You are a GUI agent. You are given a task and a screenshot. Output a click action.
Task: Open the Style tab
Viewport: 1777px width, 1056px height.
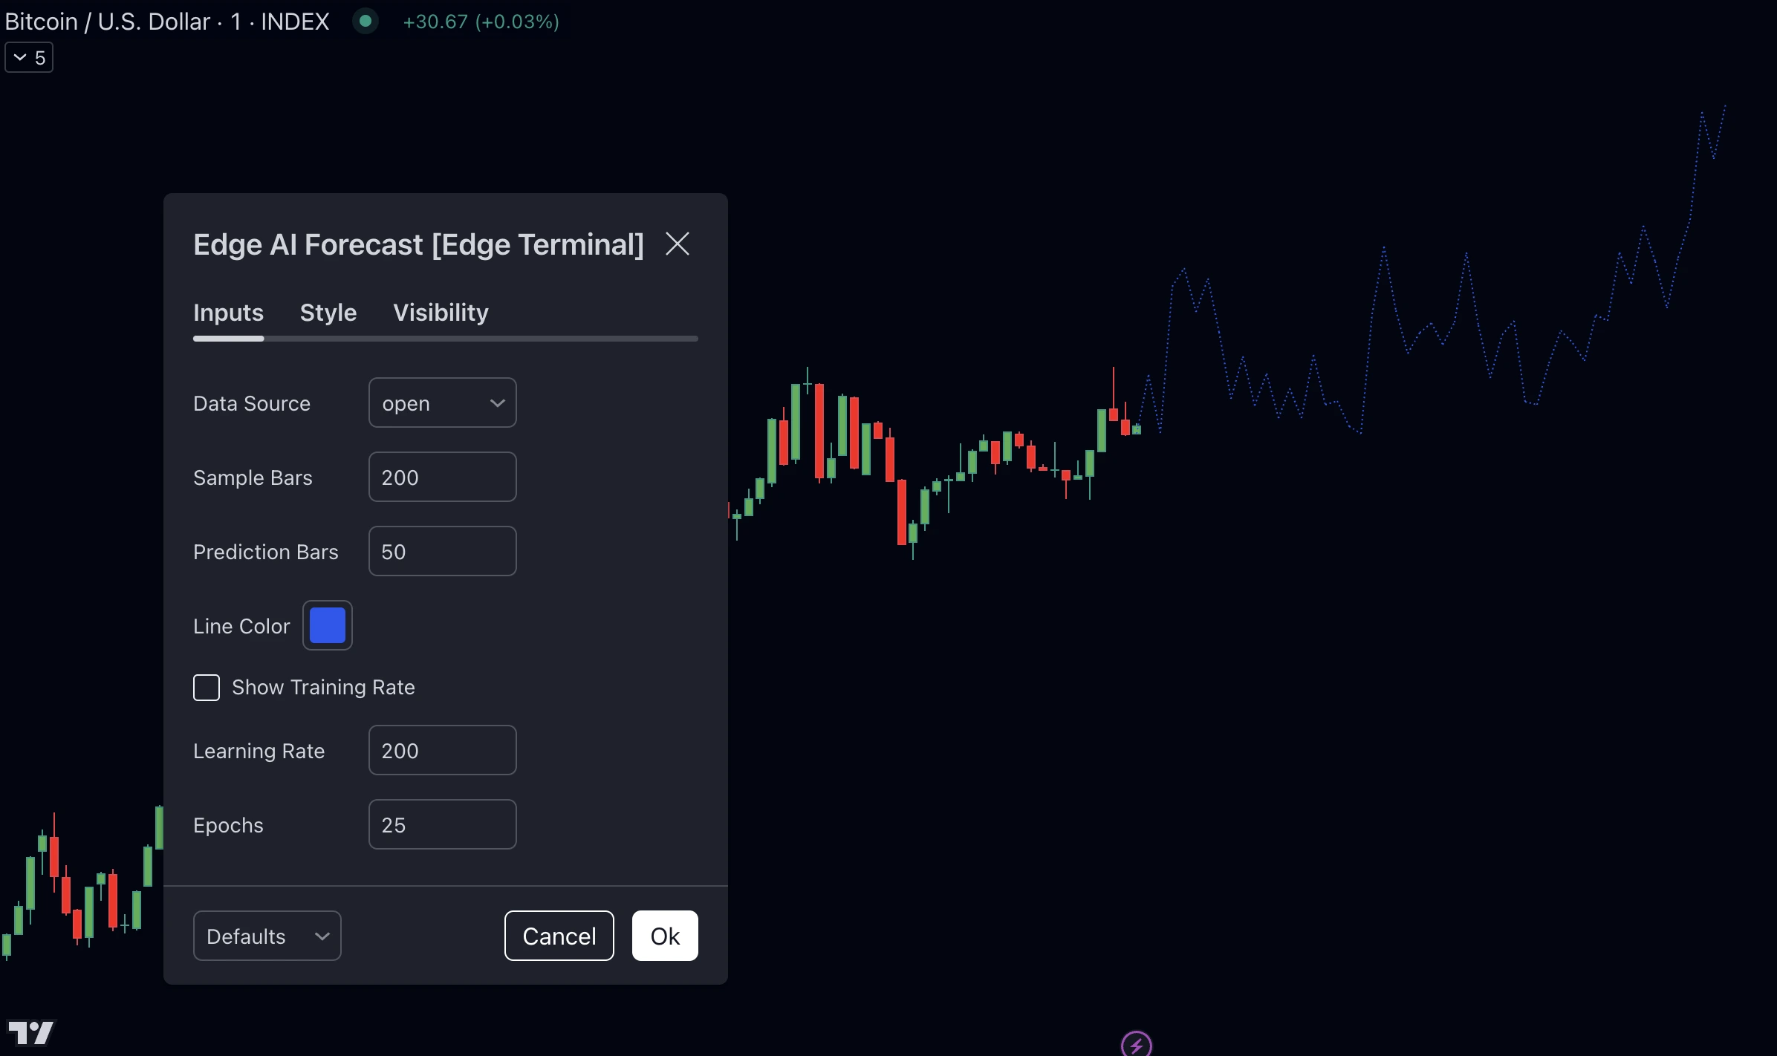328,313
